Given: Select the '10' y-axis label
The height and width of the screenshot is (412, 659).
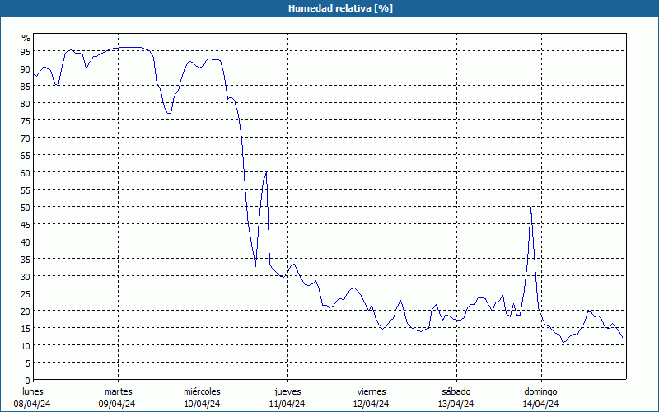Looking at the screenshot, I should click(x=26, y=345).
